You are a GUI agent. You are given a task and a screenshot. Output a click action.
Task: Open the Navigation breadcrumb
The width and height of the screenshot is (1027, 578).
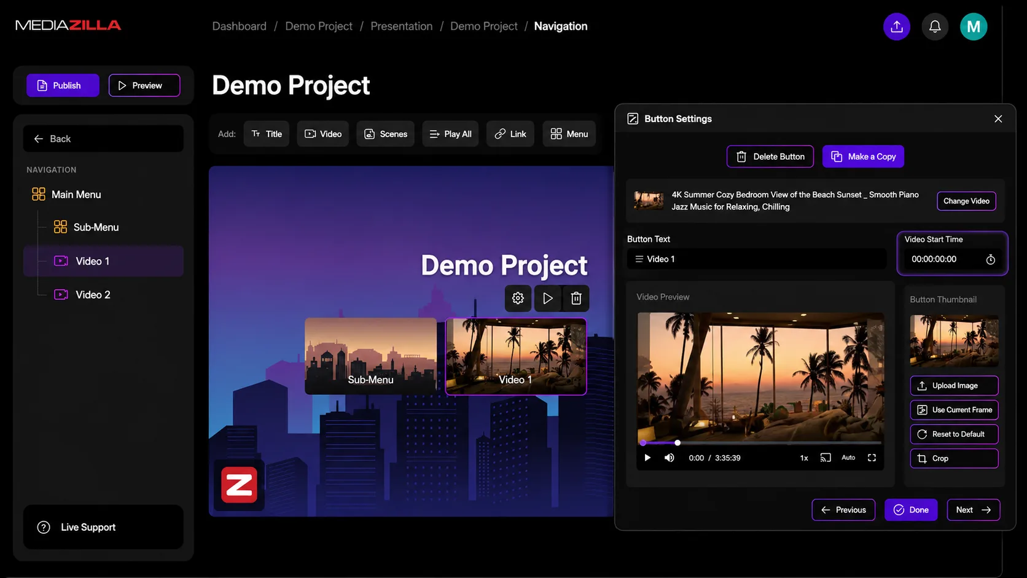coord(561,26)
